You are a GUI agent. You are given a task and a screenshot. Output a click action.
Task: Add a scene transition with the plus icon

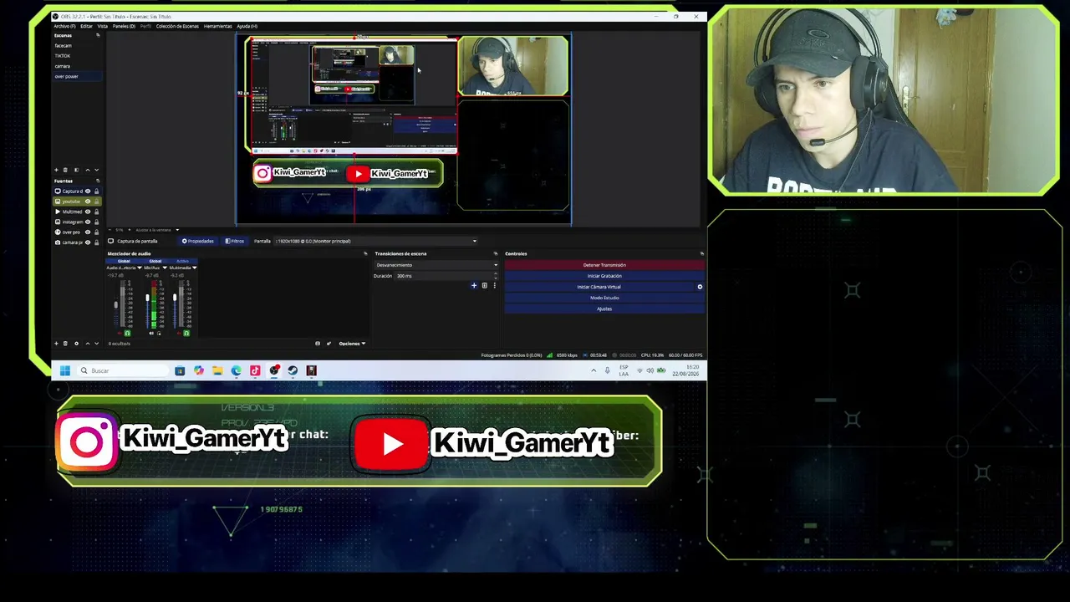coord(474,286)
